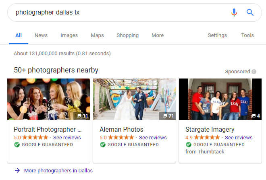Open the Tools options

(247, 35)
